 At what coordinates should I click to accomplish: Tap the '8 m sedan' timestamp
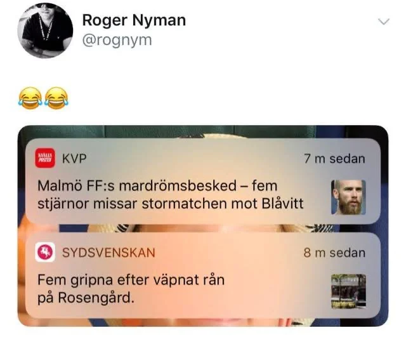[x=334, y=253]
